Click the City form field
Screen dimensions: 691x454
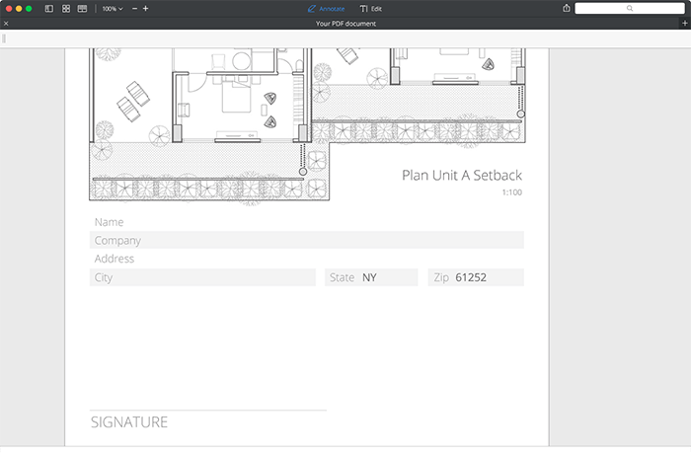pyautogui.click(x=202, y=277)
